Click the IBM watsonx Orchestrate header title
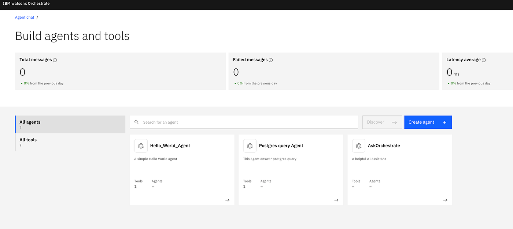The width and height of the screenshot is (513, 229). pyautogui.click(x=26, y=3)
